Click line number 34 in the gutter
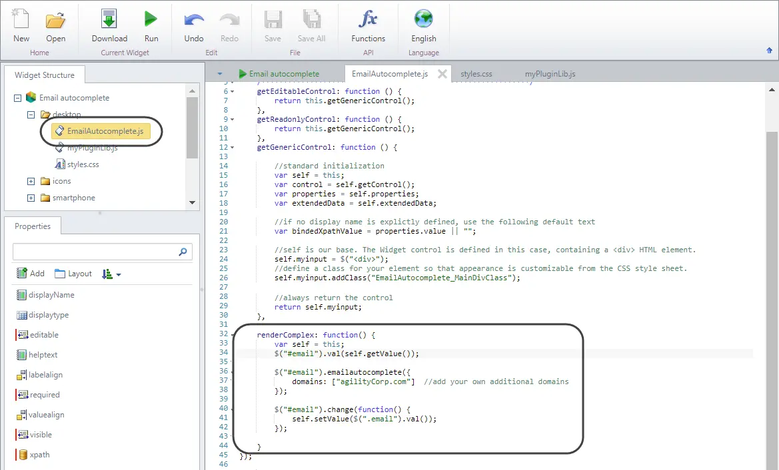The width and height of the screenshot is (779, 470). pos(223,353)
